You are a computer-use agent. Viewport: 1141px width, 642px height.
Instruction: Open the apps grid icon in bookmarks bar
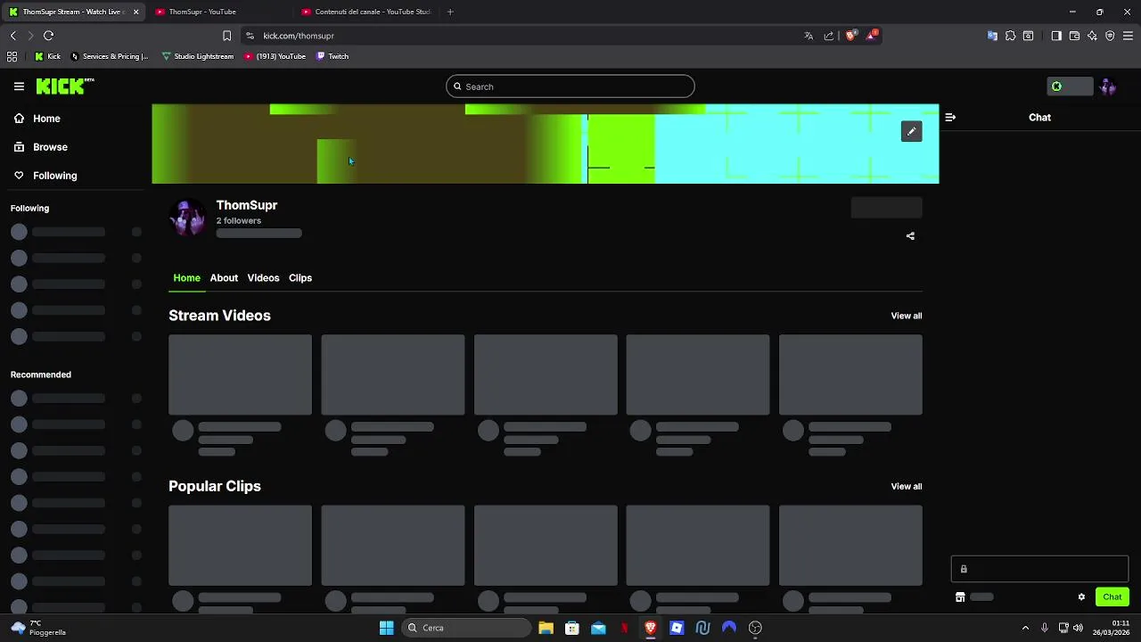point(12,56)
